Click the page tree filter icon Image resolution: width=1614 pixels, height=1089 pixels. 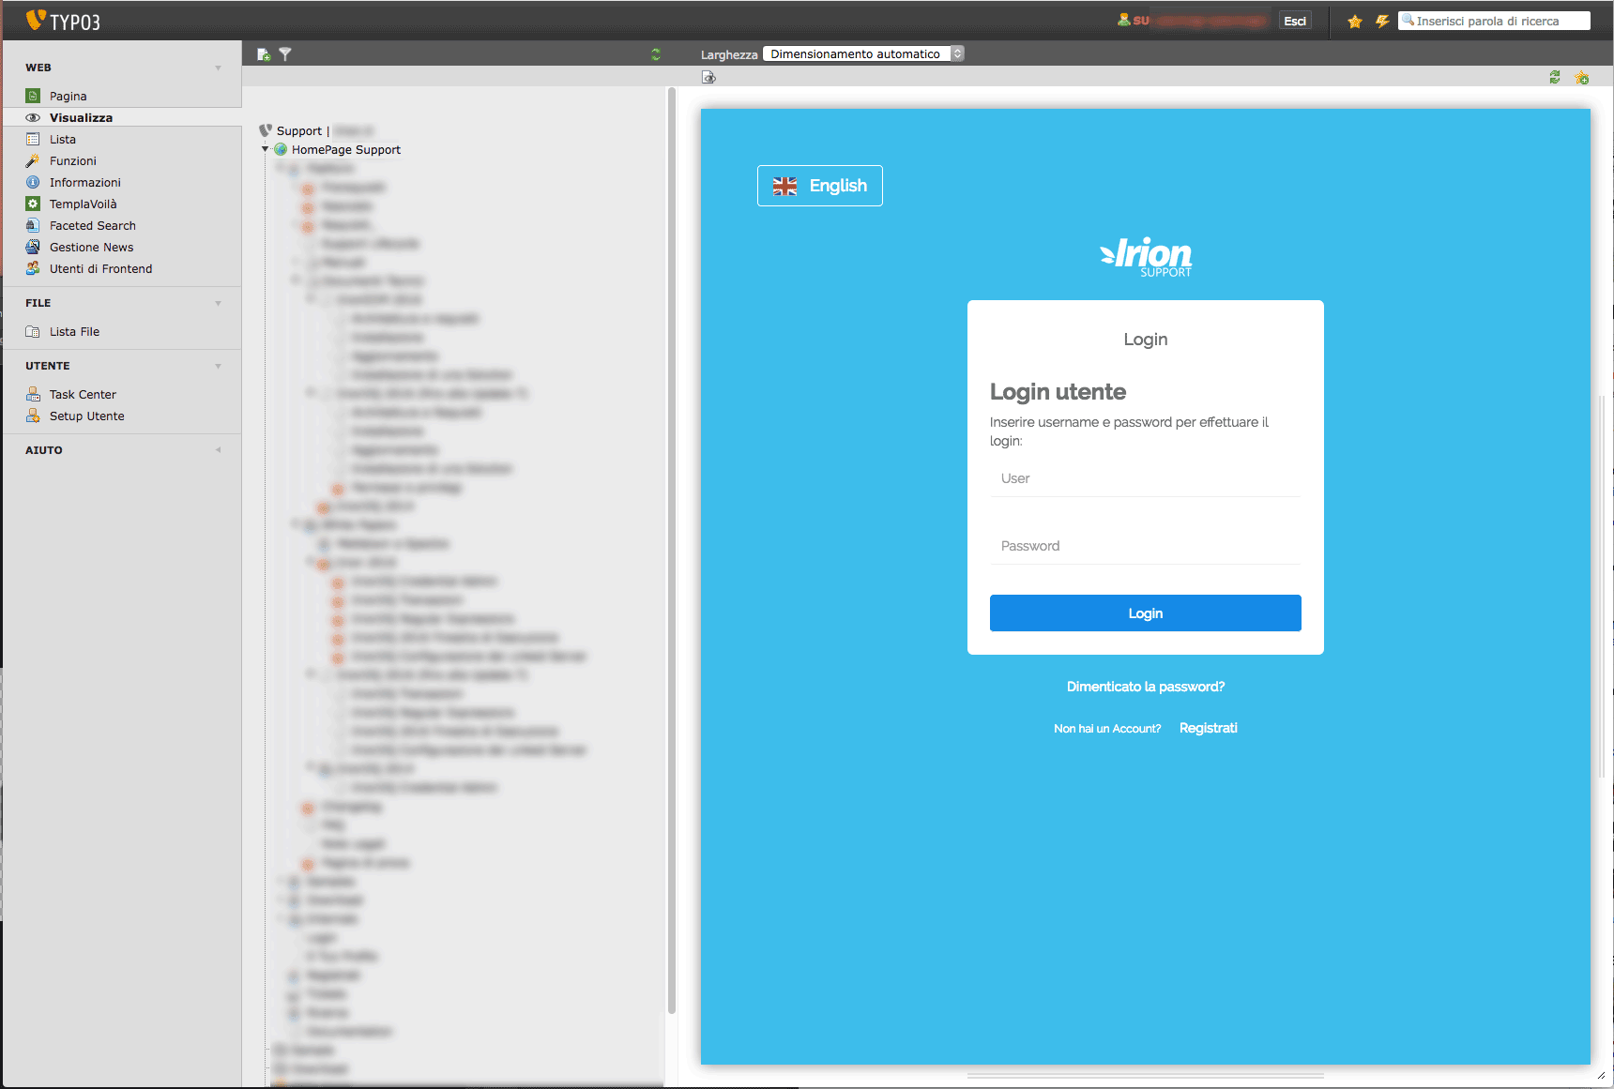coord(285,54)
